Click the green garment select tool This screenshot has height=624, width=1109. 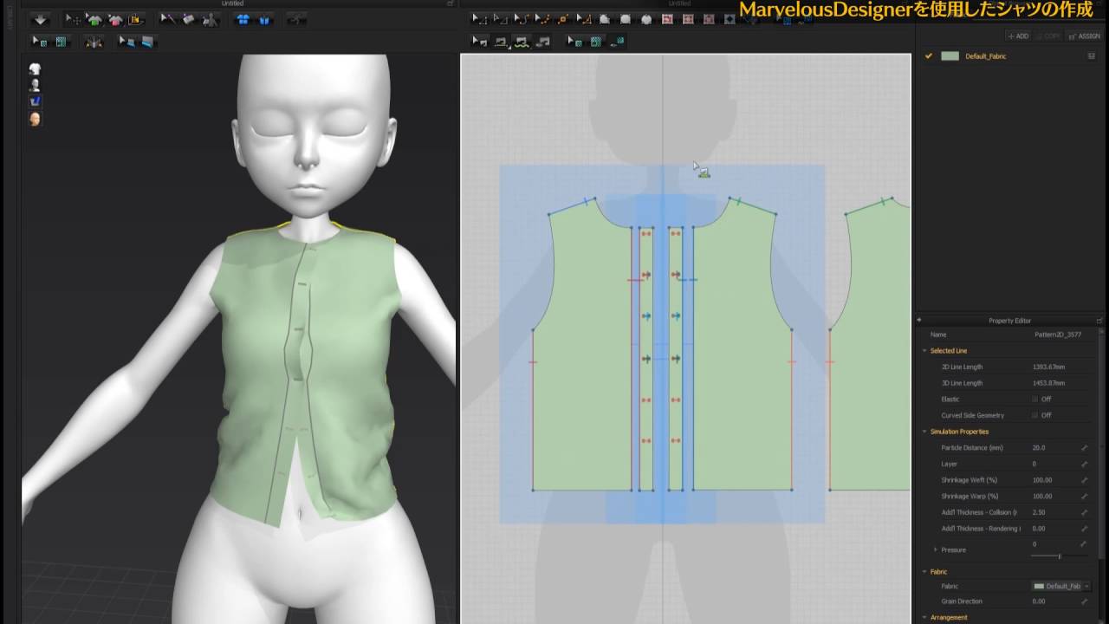[x=94, y=19]
